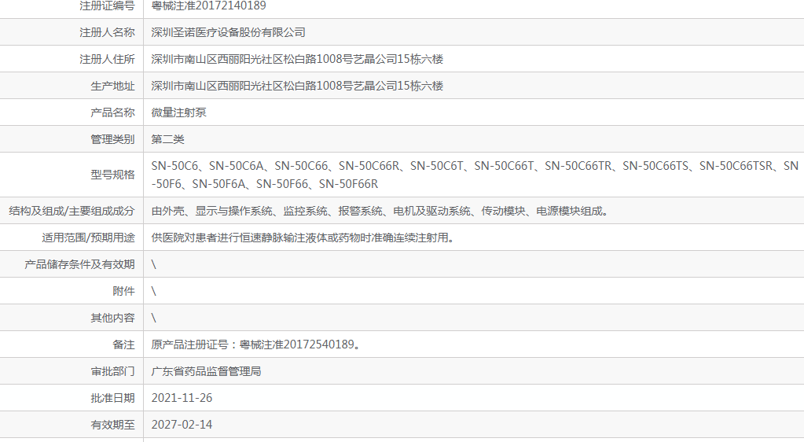804x442 pixels.
Task: Click the 结构及组成/主要组成成分 label
Action: [72, 211]
